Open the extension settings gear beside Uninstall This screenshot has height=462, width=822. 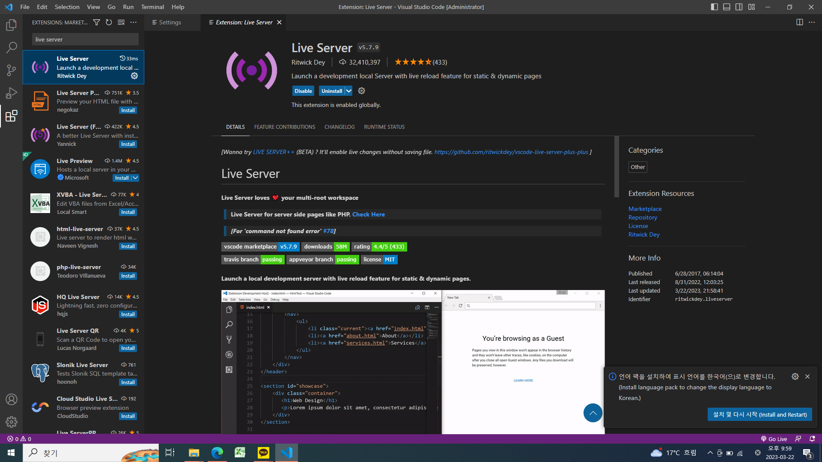(362, 91)
